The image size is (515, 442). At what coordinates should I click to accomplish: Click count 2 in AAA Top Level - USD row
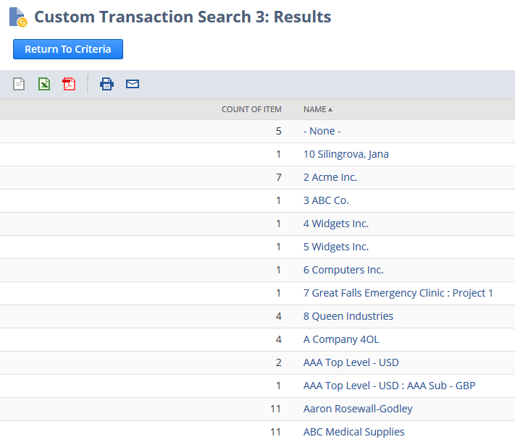[x=279, y=362]
